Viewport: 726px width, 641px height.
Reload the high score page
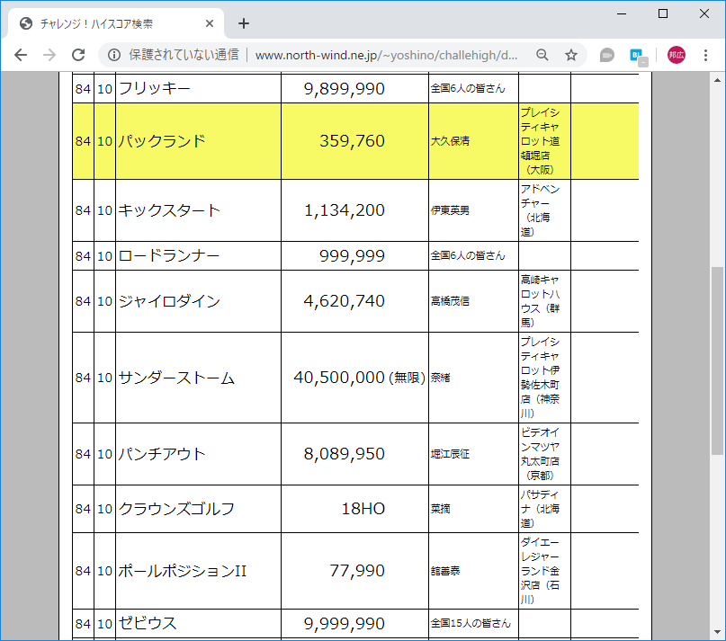click(78, 54)
